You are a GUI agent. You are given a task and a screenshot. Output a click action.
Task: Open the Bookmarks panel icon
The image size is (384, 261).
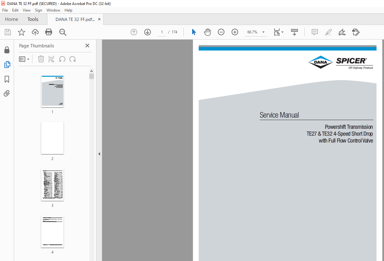7,79
